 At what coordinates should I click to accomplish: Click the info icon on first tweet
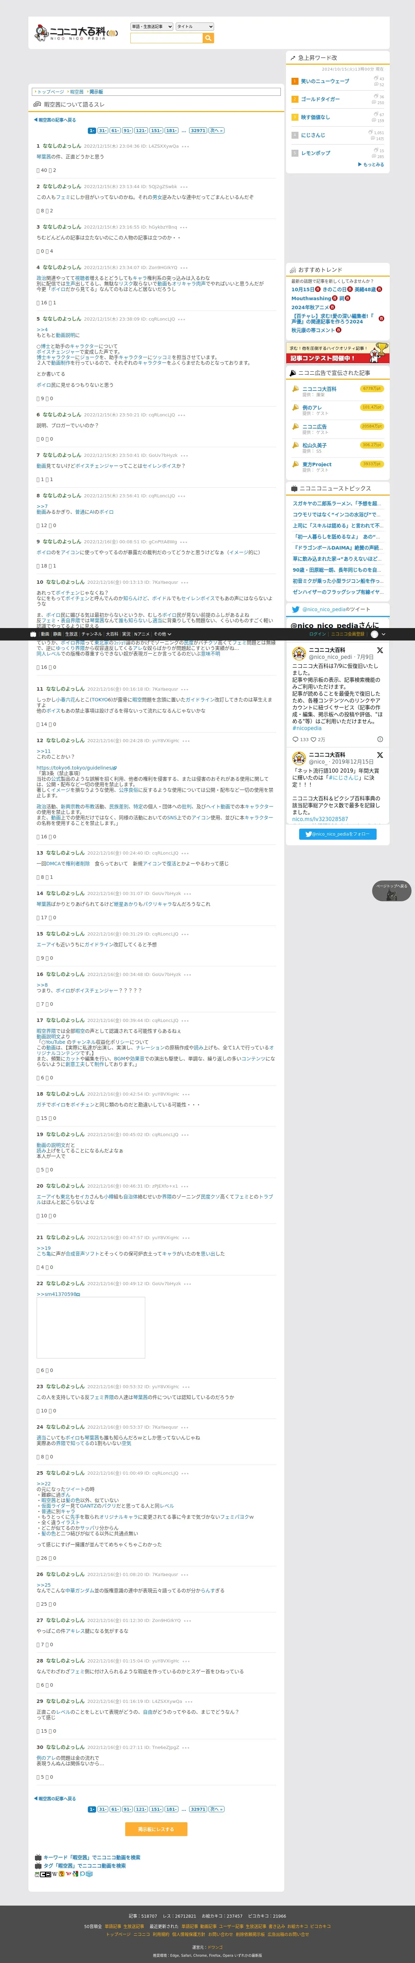(380, 739)
